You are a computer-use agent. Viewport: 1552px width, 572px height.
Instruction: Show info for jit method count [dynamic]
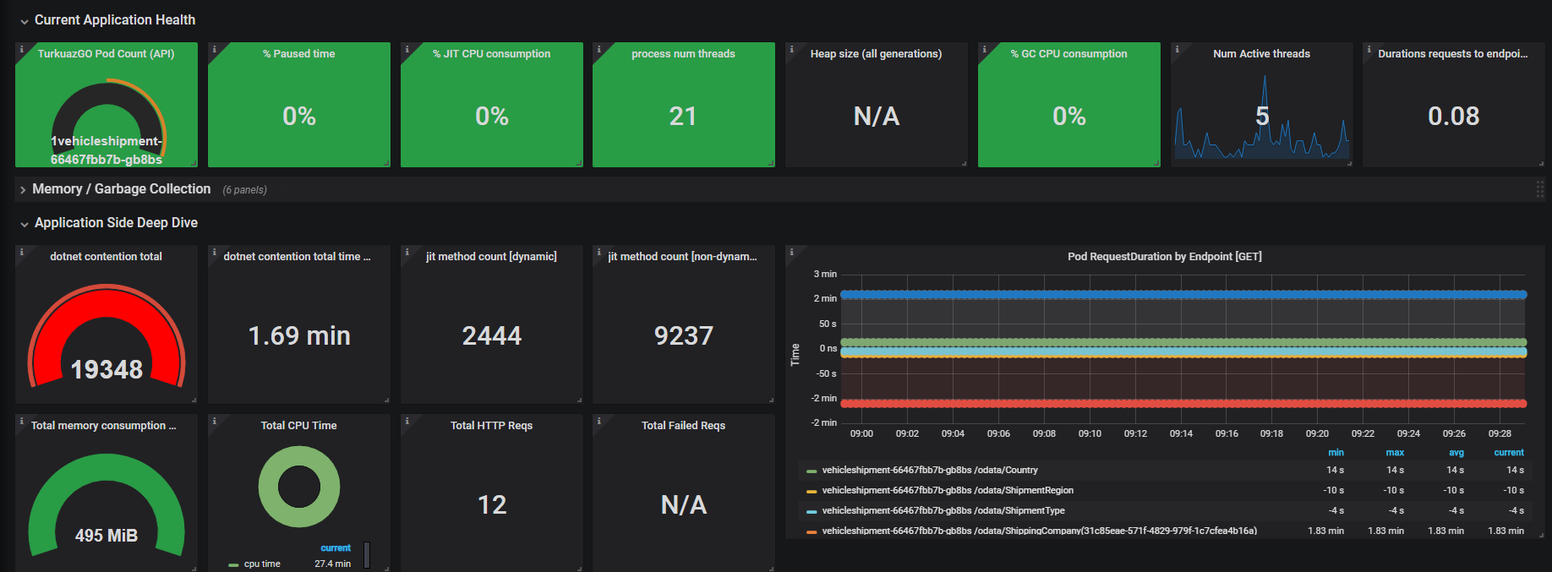[x=407, y=253]
